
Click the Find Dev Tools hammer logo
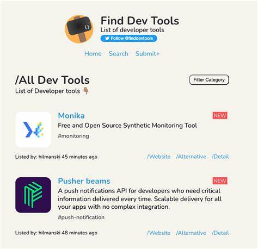point(79,29)
